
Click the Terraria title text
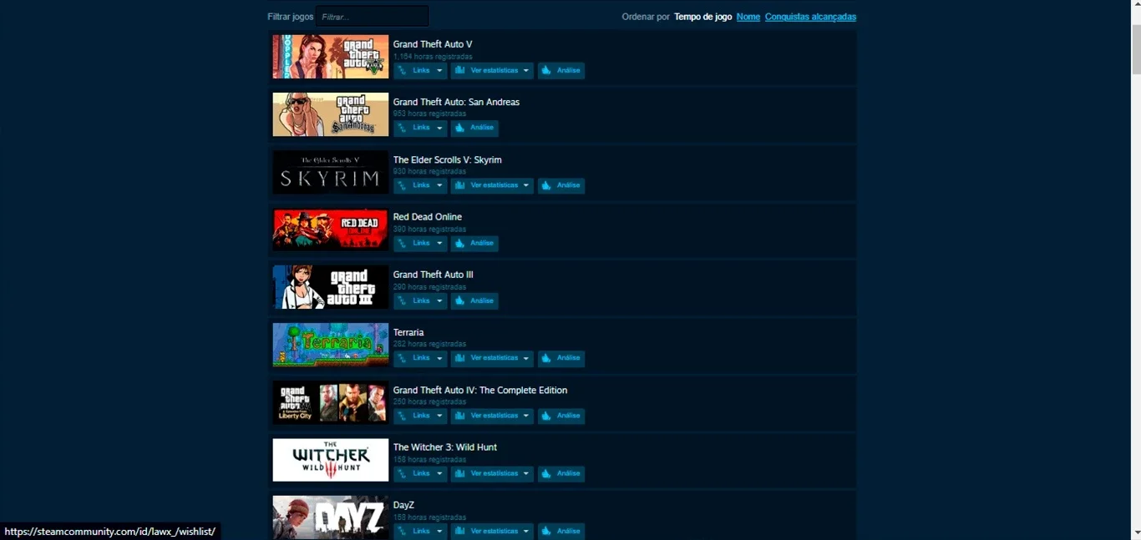tap(408, 332)
